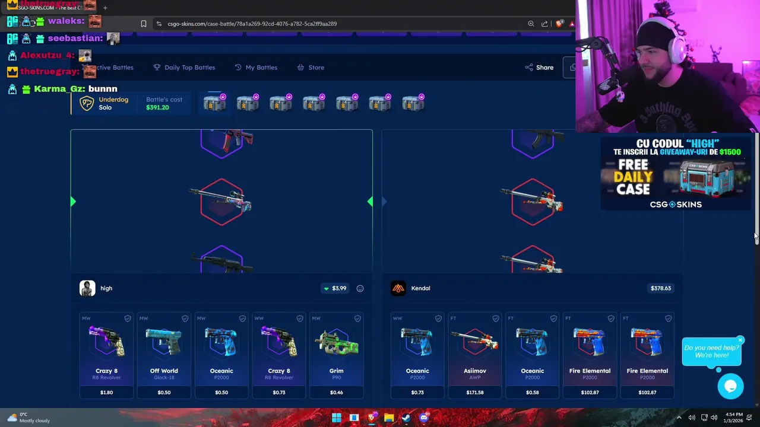Screen dimensions: 760x427
Task: Click the Brave browser taskbar icon
Action: (372, 418)
